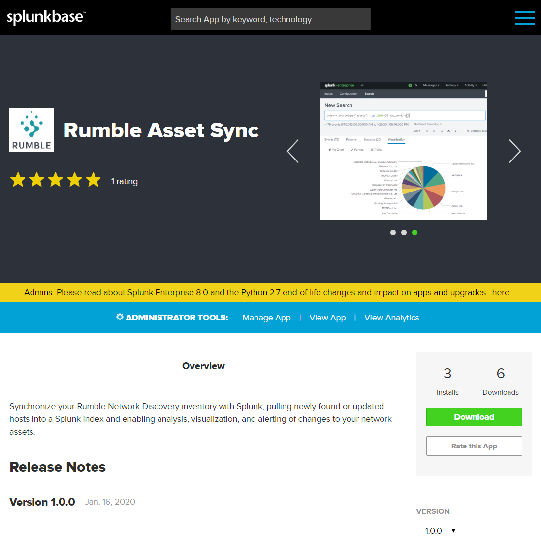Click the Rumble app logo
The height and width of the screenshot is (543, 541).
tap(31, 129)
